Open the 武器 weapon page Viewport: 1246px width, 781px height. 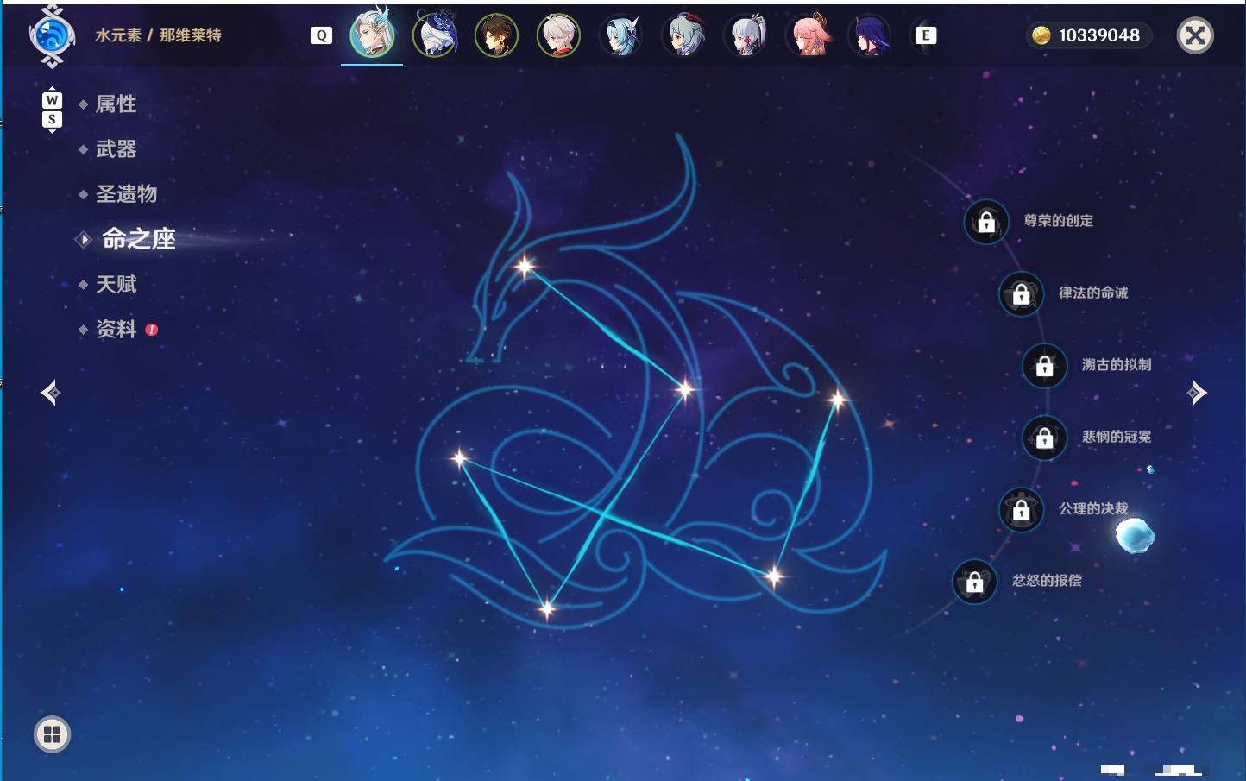pos(116,149)
